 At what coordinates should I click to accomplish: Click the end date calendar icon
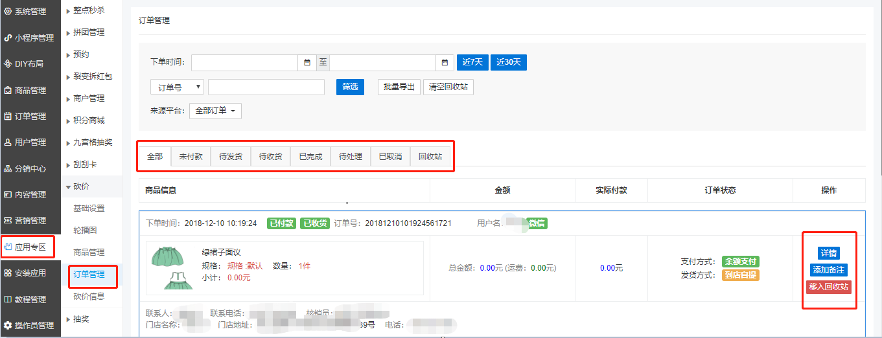pyautogui.click(x=445, y=63)
